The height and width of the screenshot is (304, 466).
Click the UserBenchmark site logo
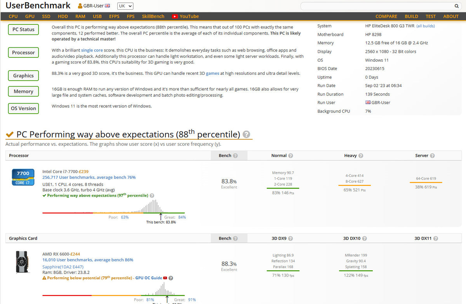point(38,5)
